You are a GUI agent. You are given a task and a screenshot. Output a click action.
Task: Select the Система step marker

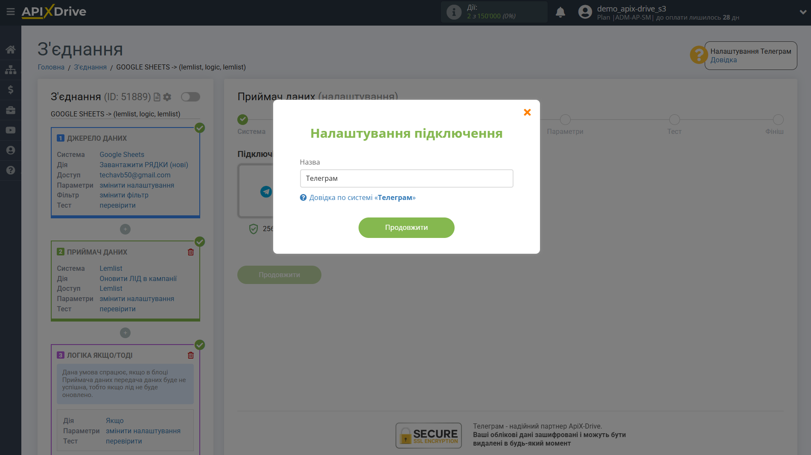[243, 119]
